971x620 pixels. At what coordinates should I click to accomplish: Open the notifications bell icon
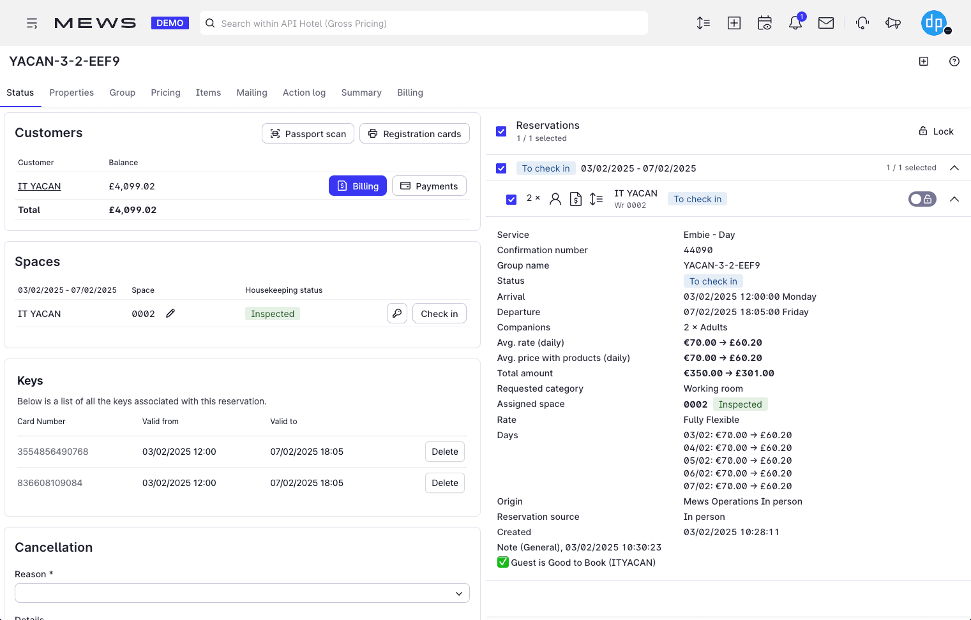(x=795, y=24)
